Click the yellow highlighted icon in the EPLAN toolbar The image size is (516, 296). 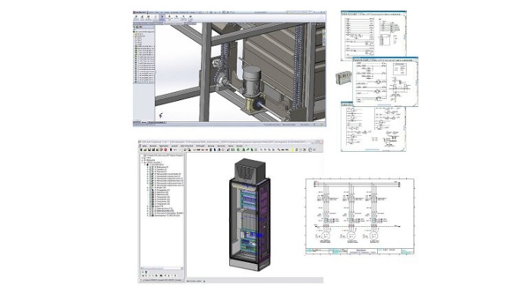coord(293,150)
